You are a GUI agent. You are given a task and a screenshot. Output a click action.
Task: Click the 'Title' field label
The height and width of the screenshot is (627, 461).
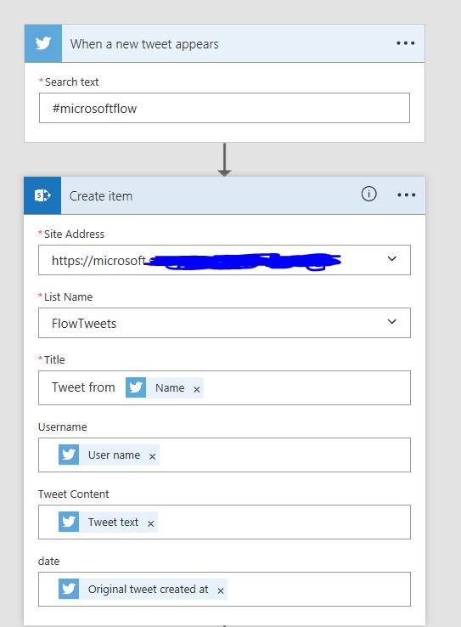(x=54, y=360)
